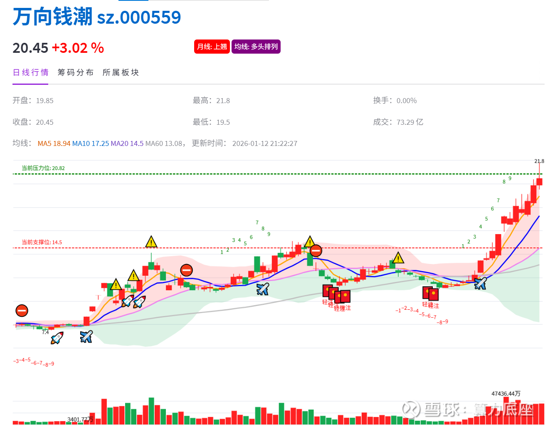Select the second no-entry sign from the left

click(x=187, y=270)
